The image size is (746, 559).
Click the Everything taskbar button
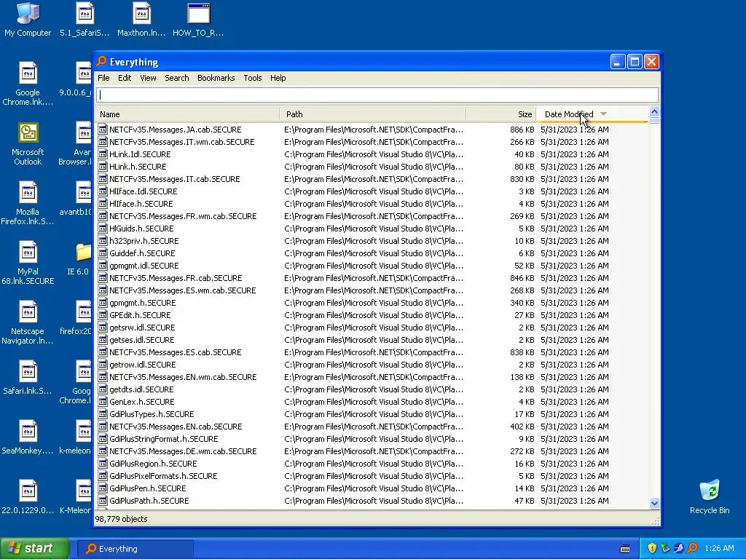135,549
